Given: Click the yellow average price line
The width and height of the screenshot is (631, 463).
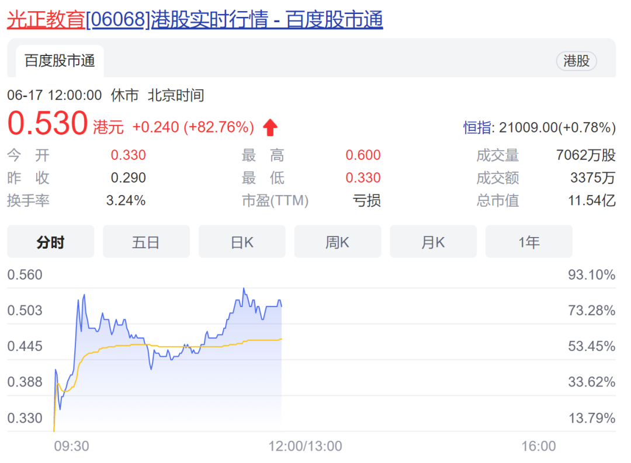Looking at the screenshot, I should (x=175, y=347).
